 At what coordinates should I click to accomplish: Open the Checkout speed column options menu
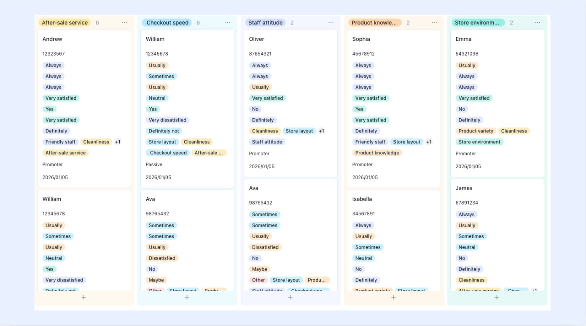[228, 23]
